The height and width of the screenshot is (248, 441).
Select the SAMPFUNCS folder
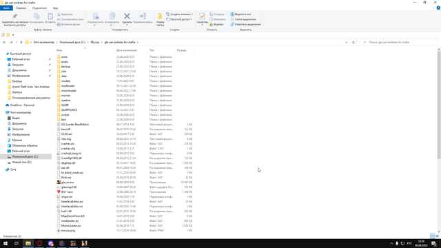pyautogui.click(x=69, y=110)
